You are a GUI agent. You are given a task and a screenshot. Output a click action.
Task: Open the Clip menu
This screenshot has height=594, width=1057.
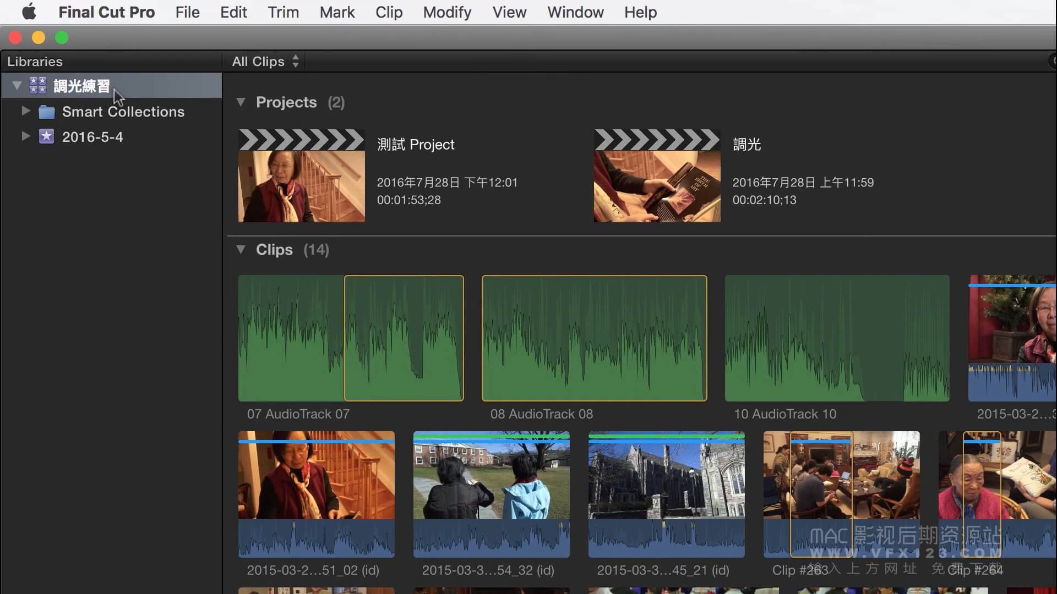click(389, 12)
